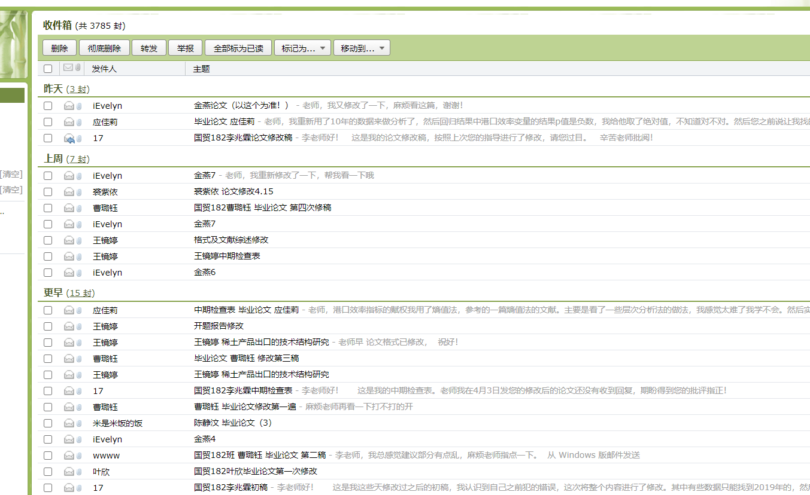The height and width of the screenshot is (495, 810).
Task: Check the box for 裘紫依's email
Action: click(48, 192)
